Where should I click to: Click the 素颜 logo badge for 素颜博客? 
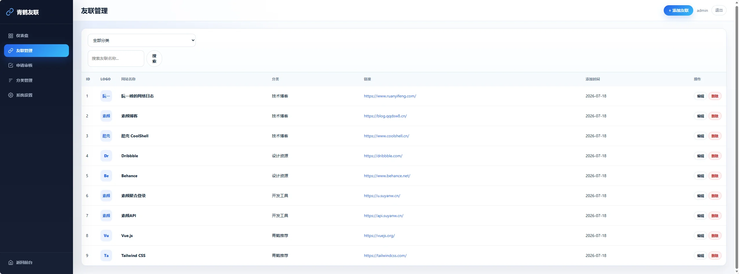click(x=106, y=116)
